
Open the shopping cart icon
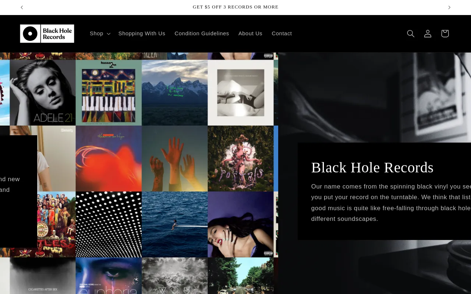tap(445, 33)
